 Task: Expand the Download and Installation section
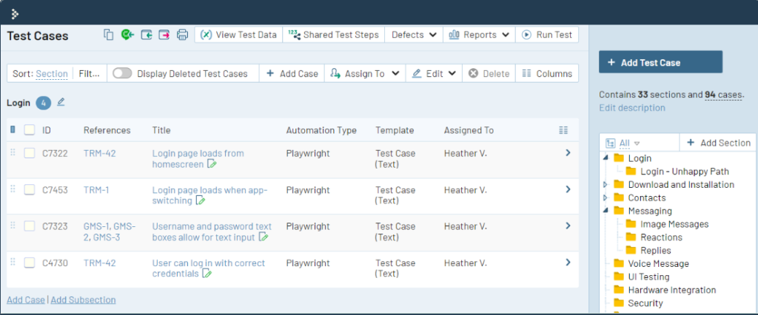(x=606, y=185)
